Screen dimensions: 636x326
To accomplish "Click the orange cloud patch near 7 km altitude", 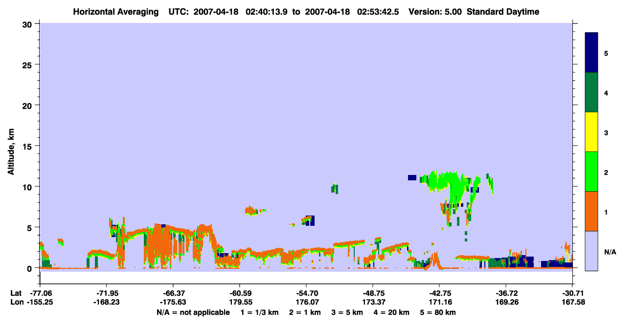I will click(x=251, y=211).
